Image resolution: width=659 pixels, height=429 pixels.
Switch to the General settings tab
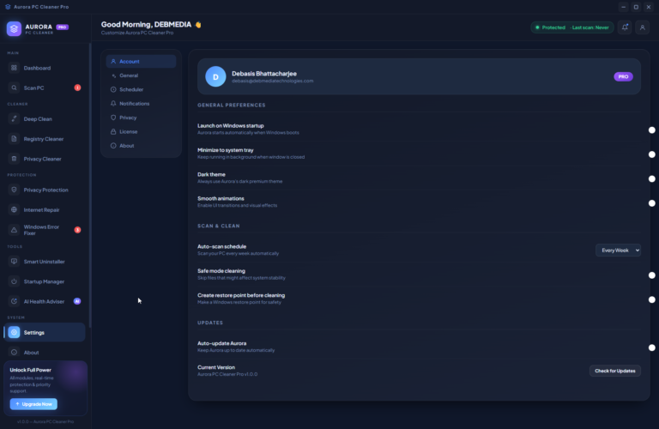click(x=141, y=76)
